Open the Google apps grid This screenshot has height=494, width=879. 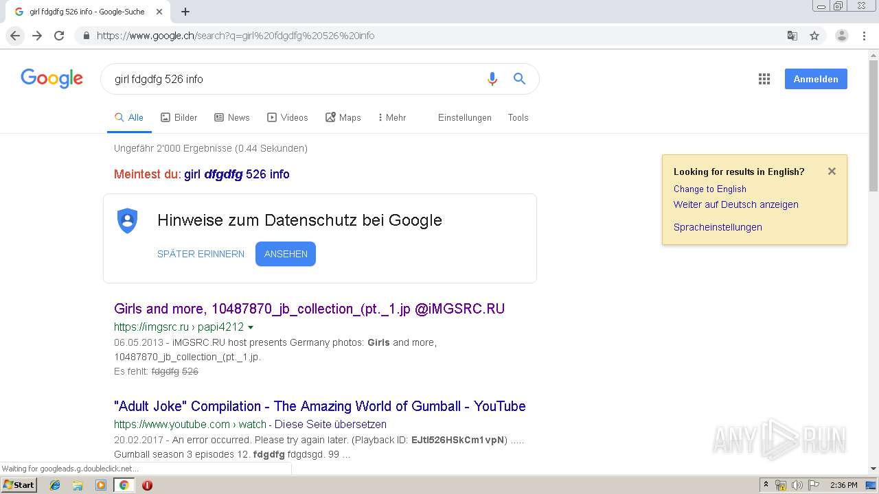coord(764,79)
